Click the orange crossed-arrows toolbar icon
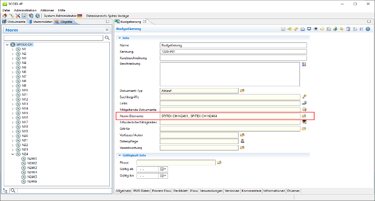 296,29
